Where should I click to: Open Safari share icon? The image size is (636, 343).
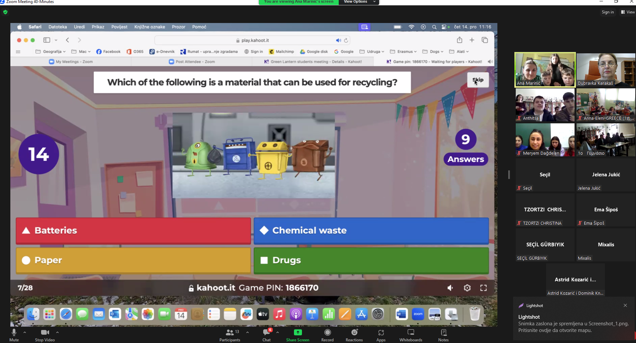460,40
